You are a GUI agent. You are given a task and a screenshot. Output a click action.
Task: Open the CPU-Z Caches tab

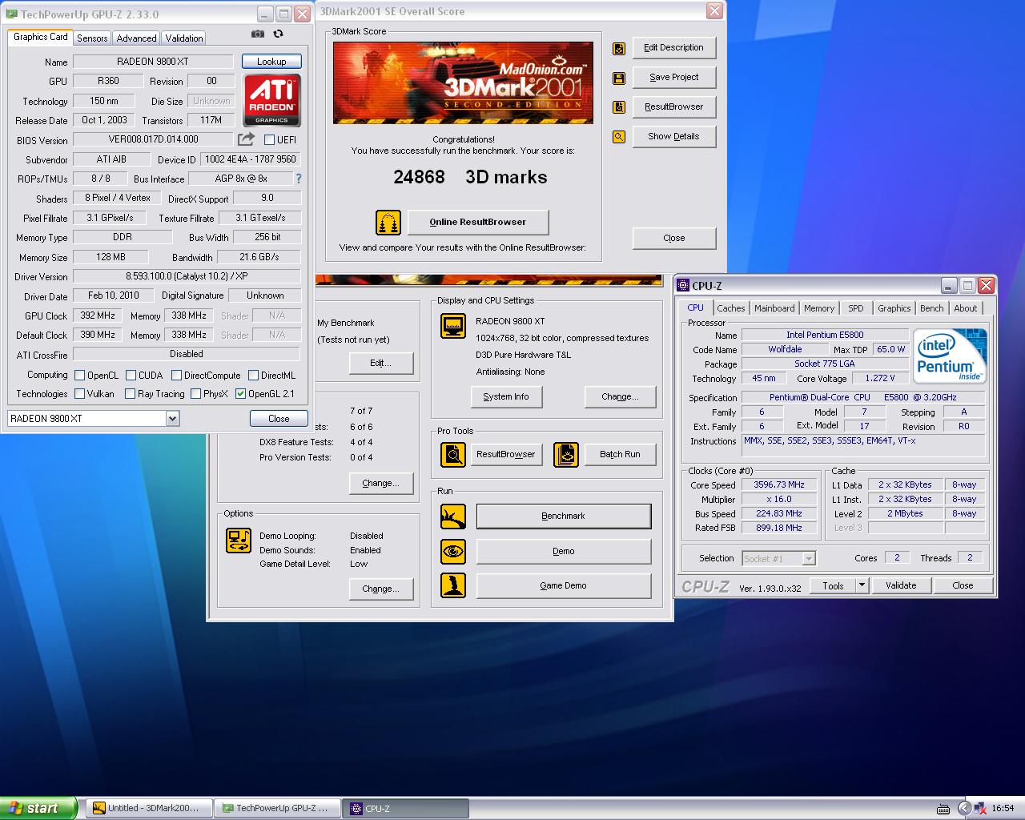point(731,308)
